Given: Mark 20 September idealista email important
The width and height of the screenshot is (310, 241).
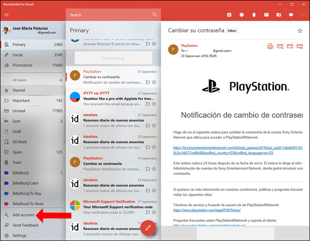Looking at the screenshot, I should 148,147.
